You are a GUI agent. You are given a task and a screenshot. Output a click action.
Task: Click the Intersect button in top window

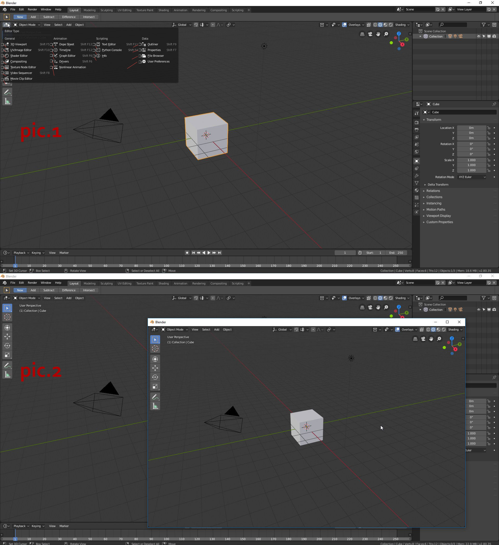tap(89, 17)
